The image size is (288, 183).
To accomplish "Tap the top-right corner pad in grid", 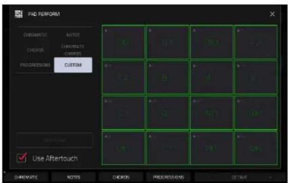I will pos(256,42).
